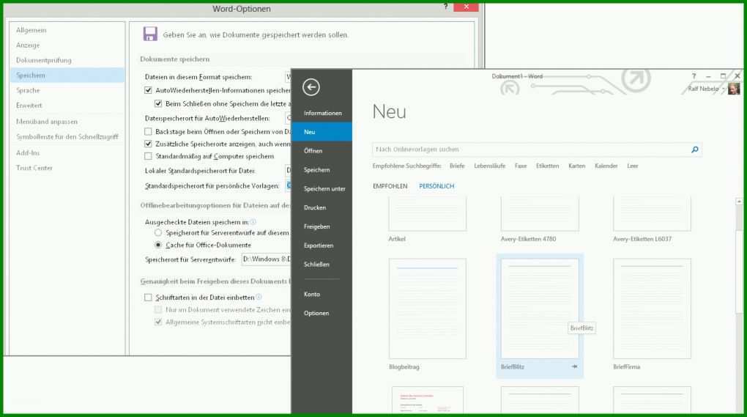The image size is (747, 417).
Task: Open the Add-Ins options category
Action: [67, 153]
